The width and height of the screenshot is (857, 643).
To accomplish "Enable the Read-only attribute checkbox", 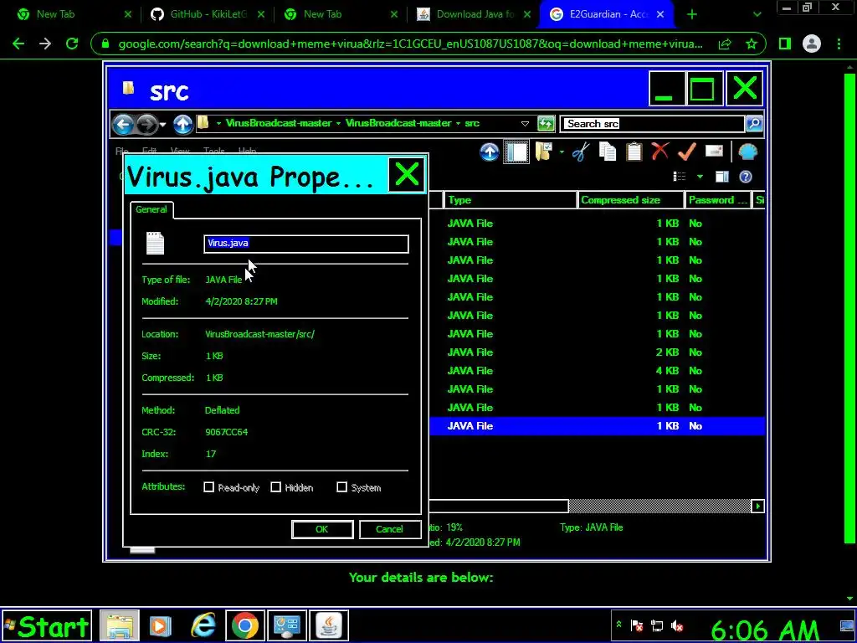I will [x=208, y=487].
